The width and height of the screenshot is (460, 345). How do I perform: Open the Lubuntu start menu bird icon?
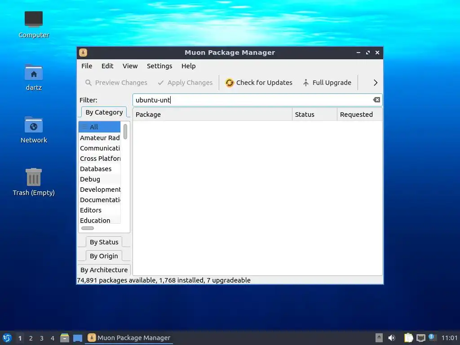(7, 338)
